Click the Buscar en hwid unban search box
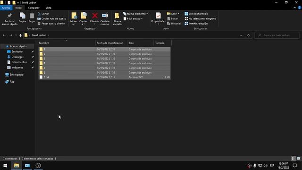 click(277, 35)
